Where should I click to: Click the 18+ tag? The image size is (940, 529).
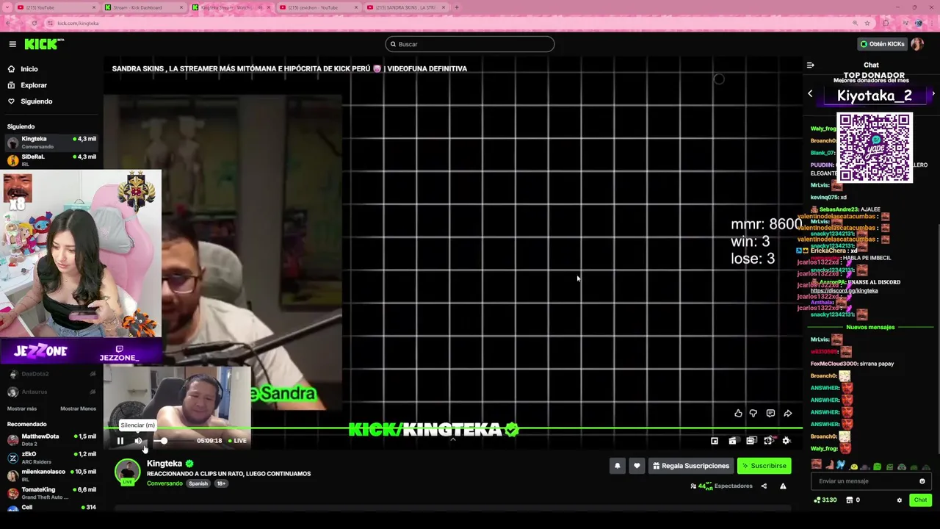(220, 483)
